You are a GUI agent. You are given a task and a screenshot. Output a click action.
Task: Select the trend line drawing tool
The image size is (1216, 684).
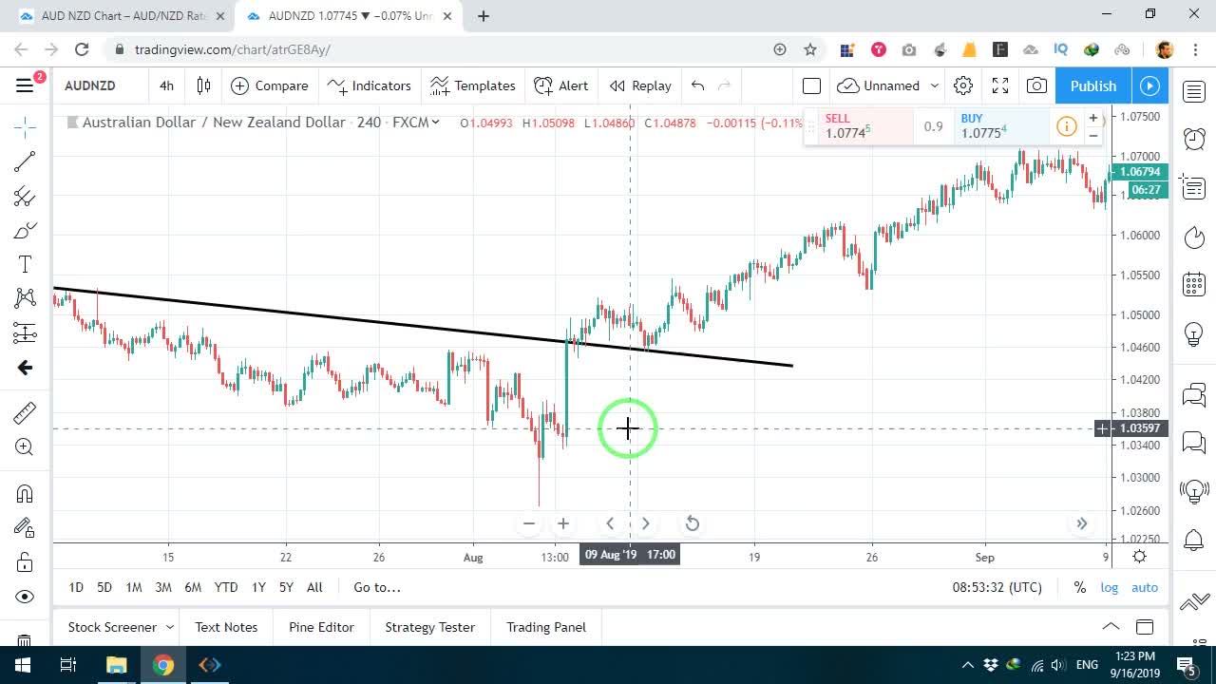pos(25,161)
